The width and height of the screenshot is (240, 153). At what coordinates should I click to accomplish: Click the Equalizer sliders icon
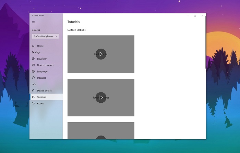click(33, 59)
